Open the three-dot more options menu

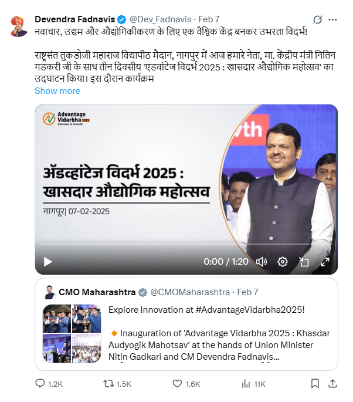pyautogui.click(x=332, y=19)
